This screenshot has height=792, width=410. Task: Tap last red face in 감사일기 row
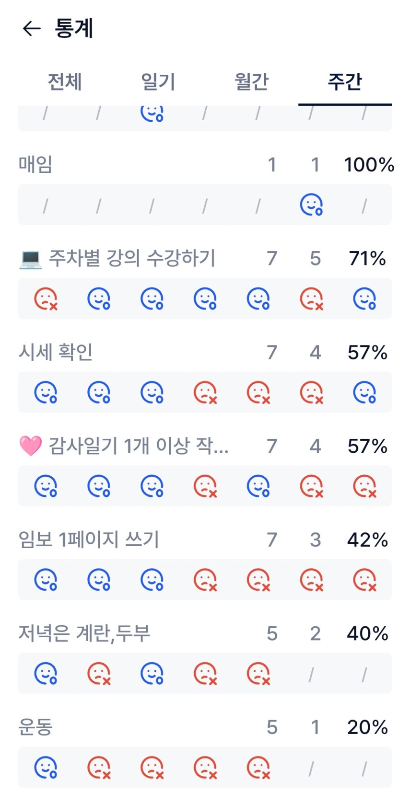[364, 486]
